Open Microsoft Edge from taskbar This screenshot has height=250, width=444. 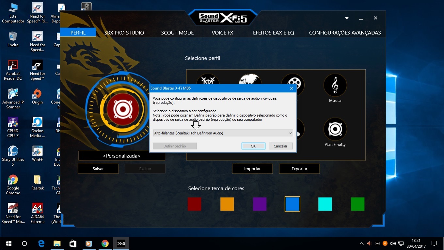point(41,243)
